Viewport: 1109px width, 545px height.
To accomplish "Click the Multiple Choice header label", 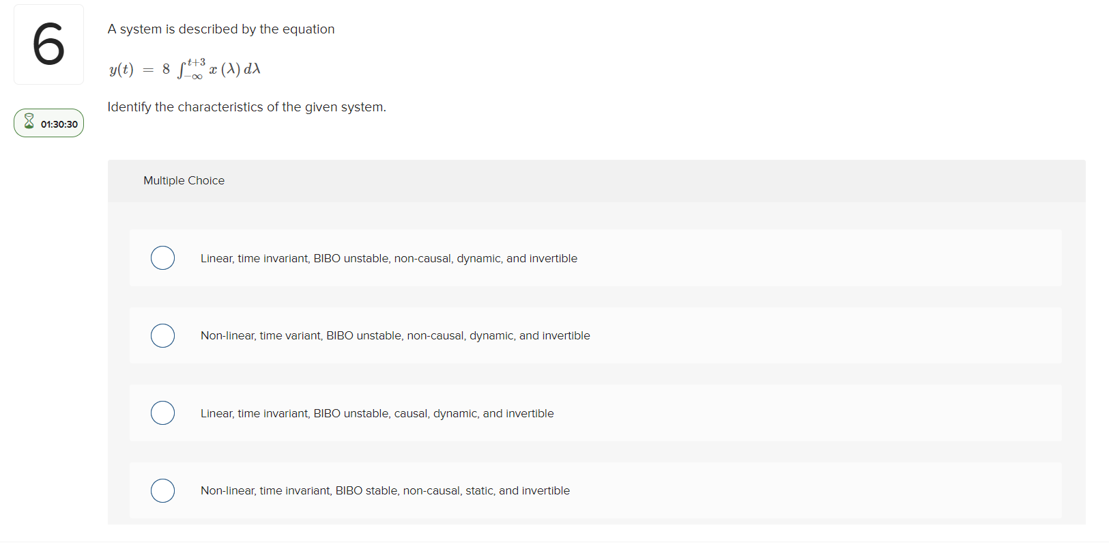I will click(184, 180).
